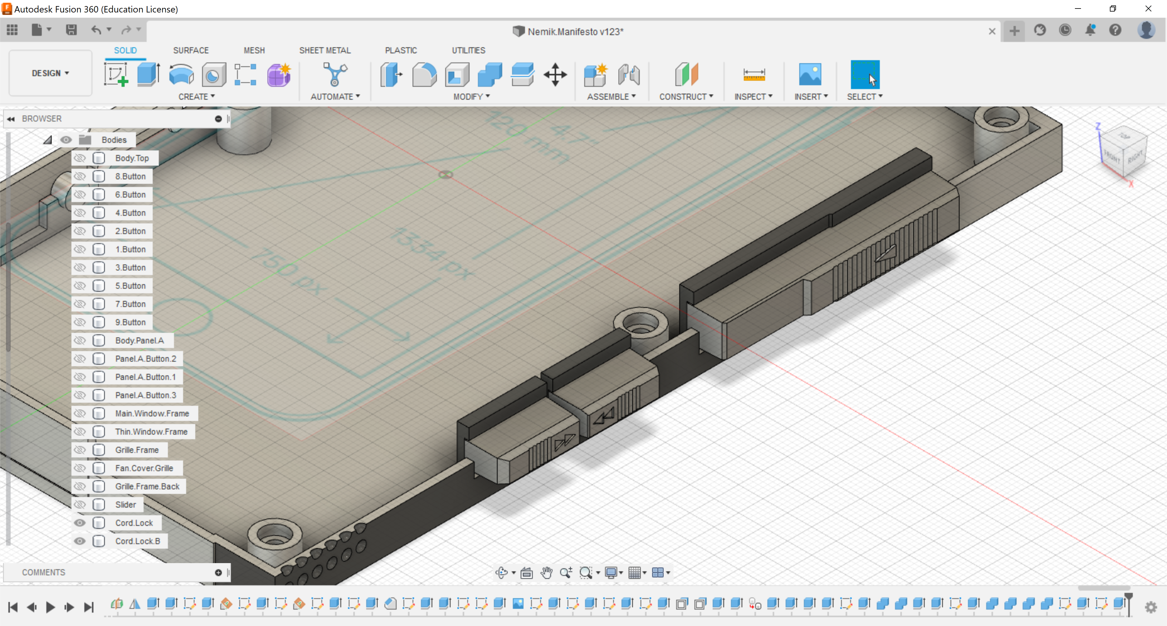The height and width of the screenshot is (626, 1167).
Task: Switch to the SURFACE tab
Action: pyautogui.click(x=191, y=50)
